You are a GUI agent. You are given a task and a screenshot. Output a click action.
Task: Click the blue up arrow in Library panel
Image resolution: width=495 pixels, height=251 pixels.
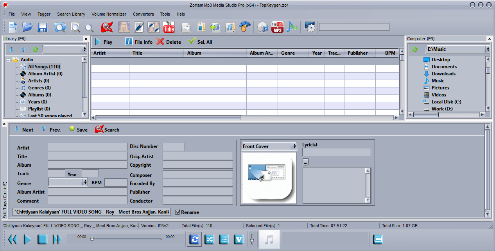23,49
